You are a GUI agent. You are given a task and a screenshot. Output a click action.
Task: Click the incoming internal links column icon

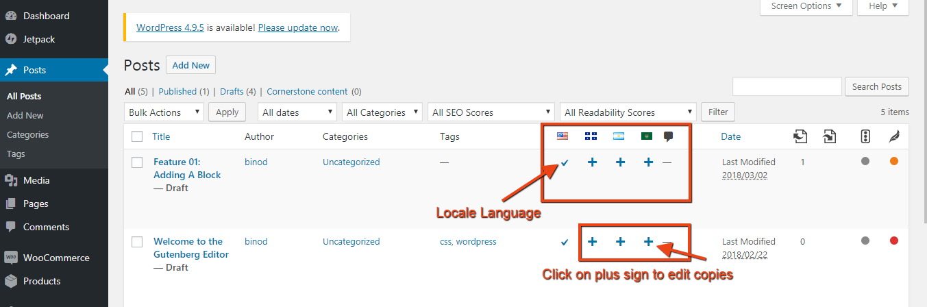[830, 136]
